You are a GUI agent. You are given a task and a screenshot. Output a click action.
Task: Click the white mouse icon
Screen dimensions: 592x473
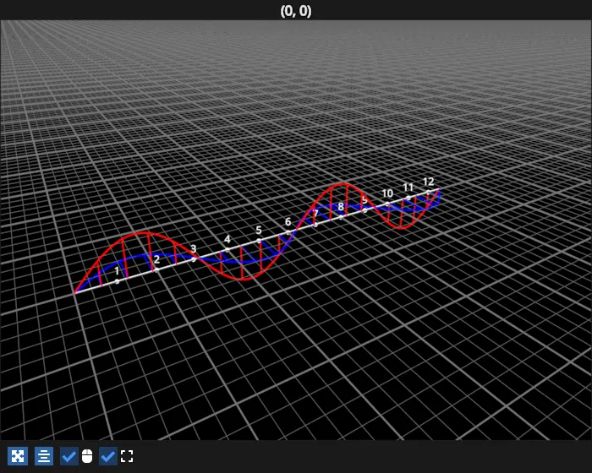click(x=87, y=456)
